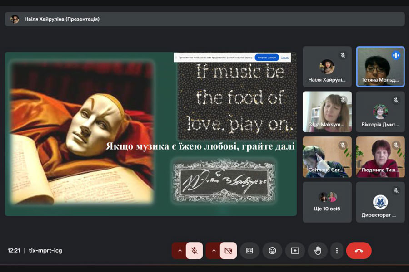Viewport: 409px width, 272px height.
Task: Toggle closed captions button
Action: click(249, 251)
